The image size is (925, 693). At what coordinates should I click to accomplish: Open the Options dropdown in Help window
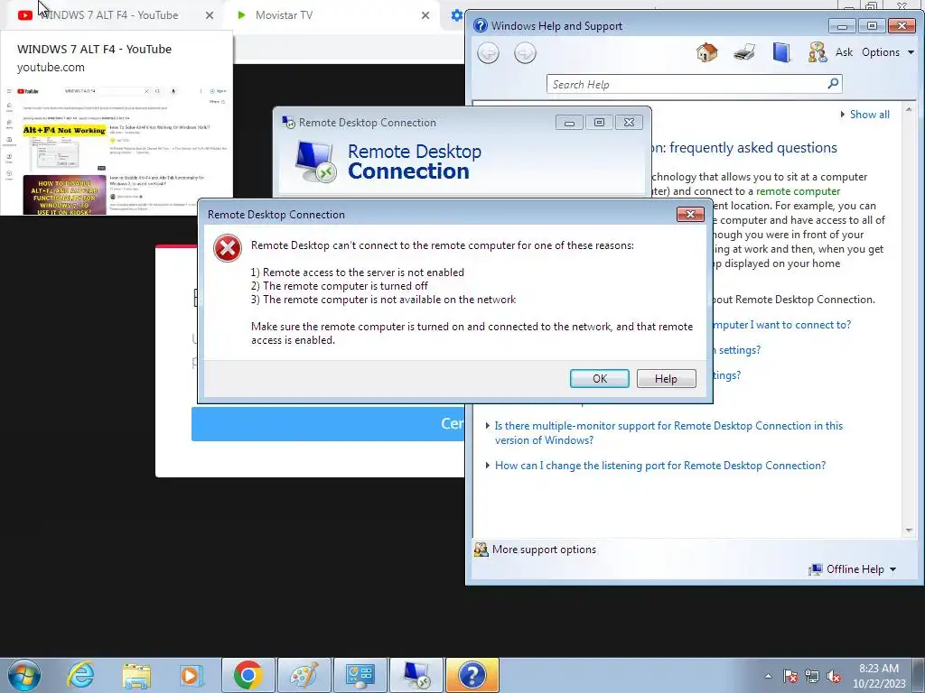888,52
